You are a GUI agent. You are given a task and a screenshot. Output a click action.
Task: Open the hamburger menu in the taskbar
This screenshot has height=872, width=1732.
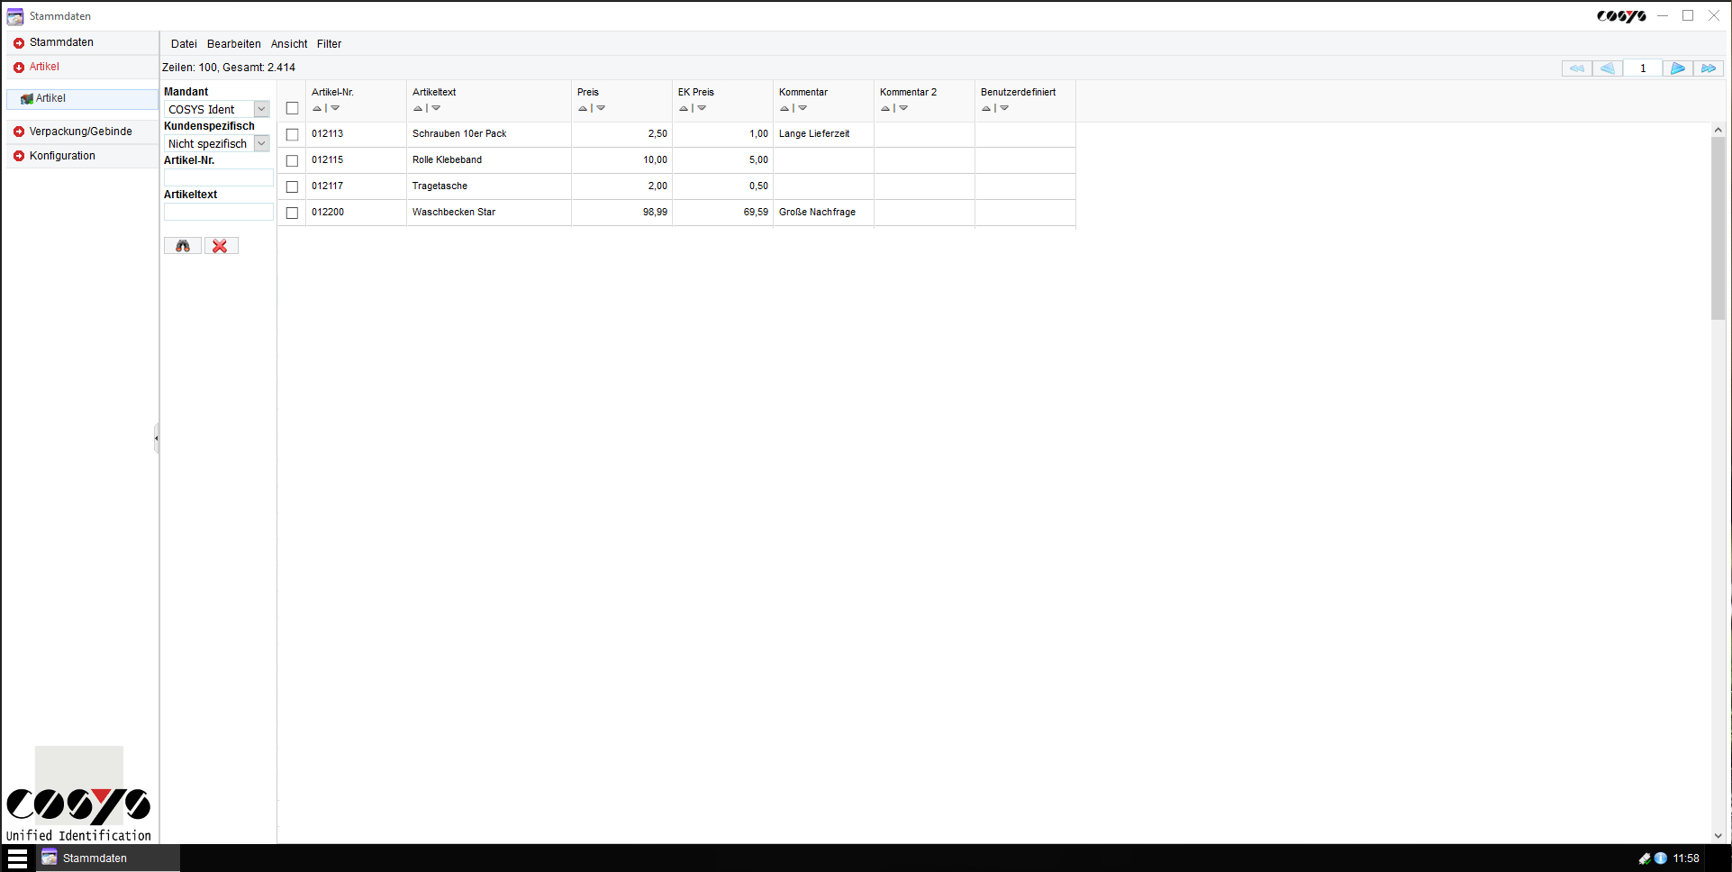click(18, 857)
